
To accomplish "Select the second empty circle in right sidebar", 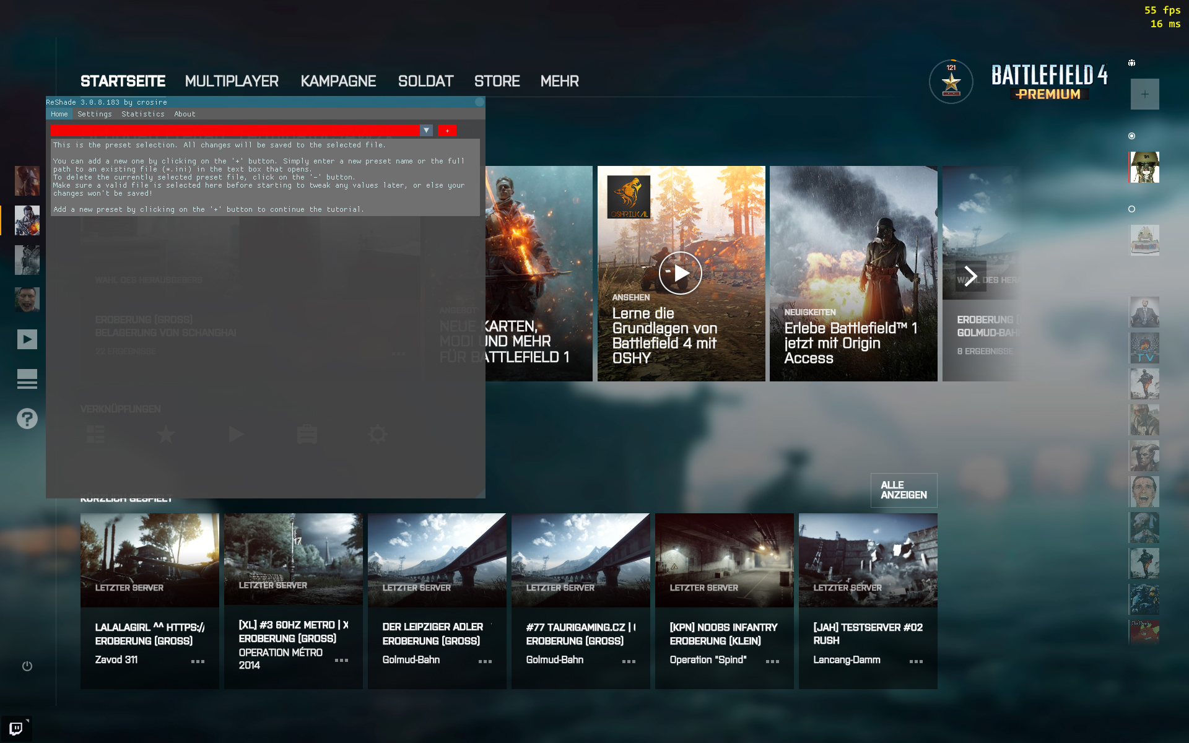I will (1131, 209).
